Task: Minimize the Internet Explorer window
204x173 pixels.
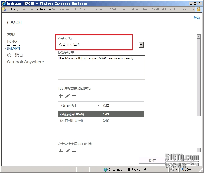Action: [x=191, y=4]
